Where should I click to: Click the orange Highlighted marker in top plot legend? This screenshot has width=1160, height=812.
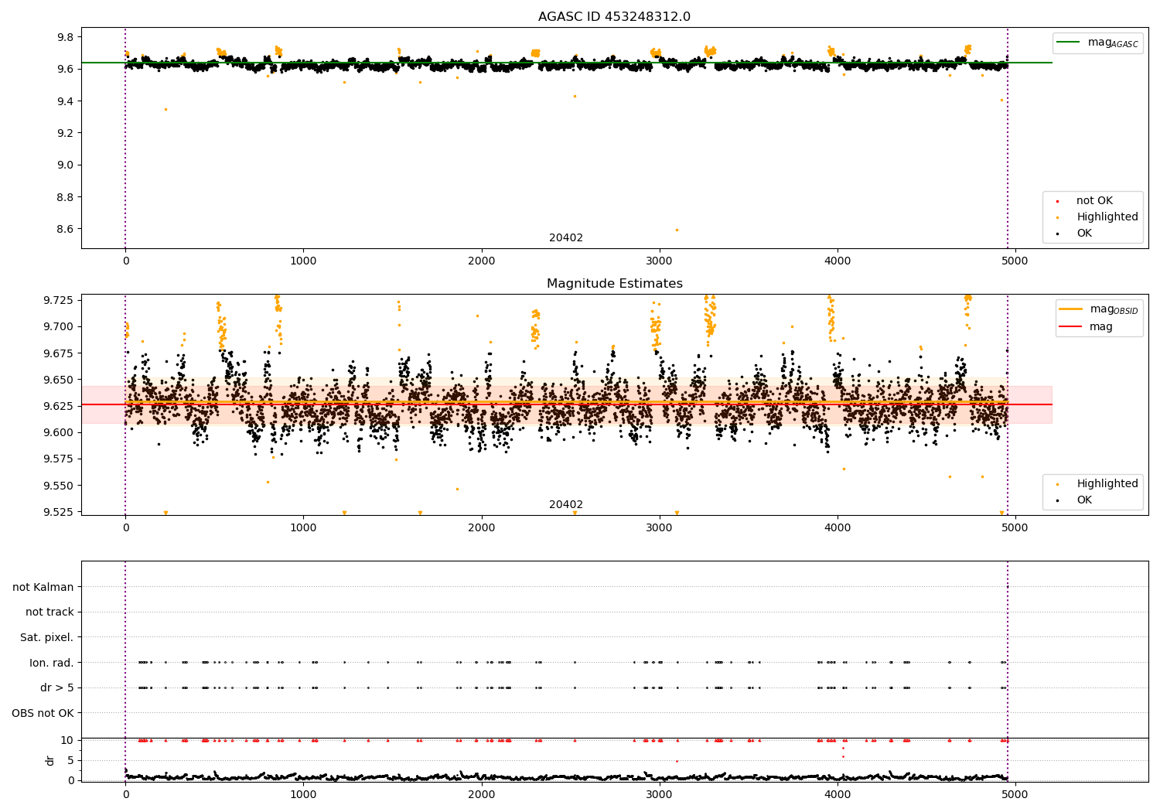click(1057, 218)
